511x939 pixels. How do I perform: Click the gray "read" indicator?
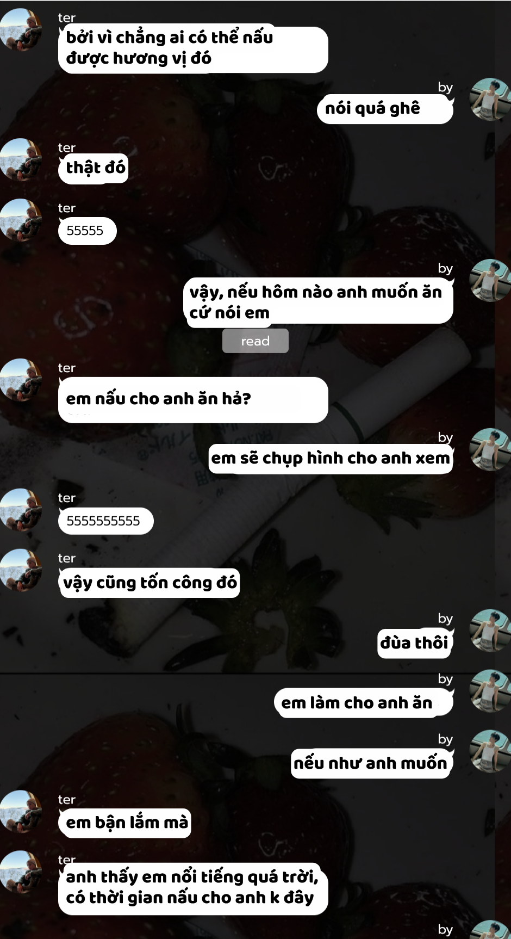click(x=255, y=341)
